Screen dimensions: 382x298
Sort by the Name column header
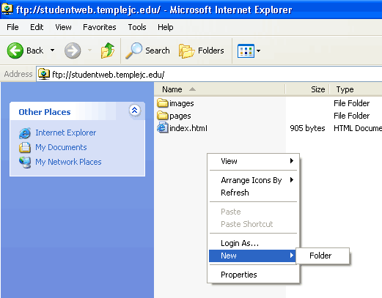click(219, 89)
